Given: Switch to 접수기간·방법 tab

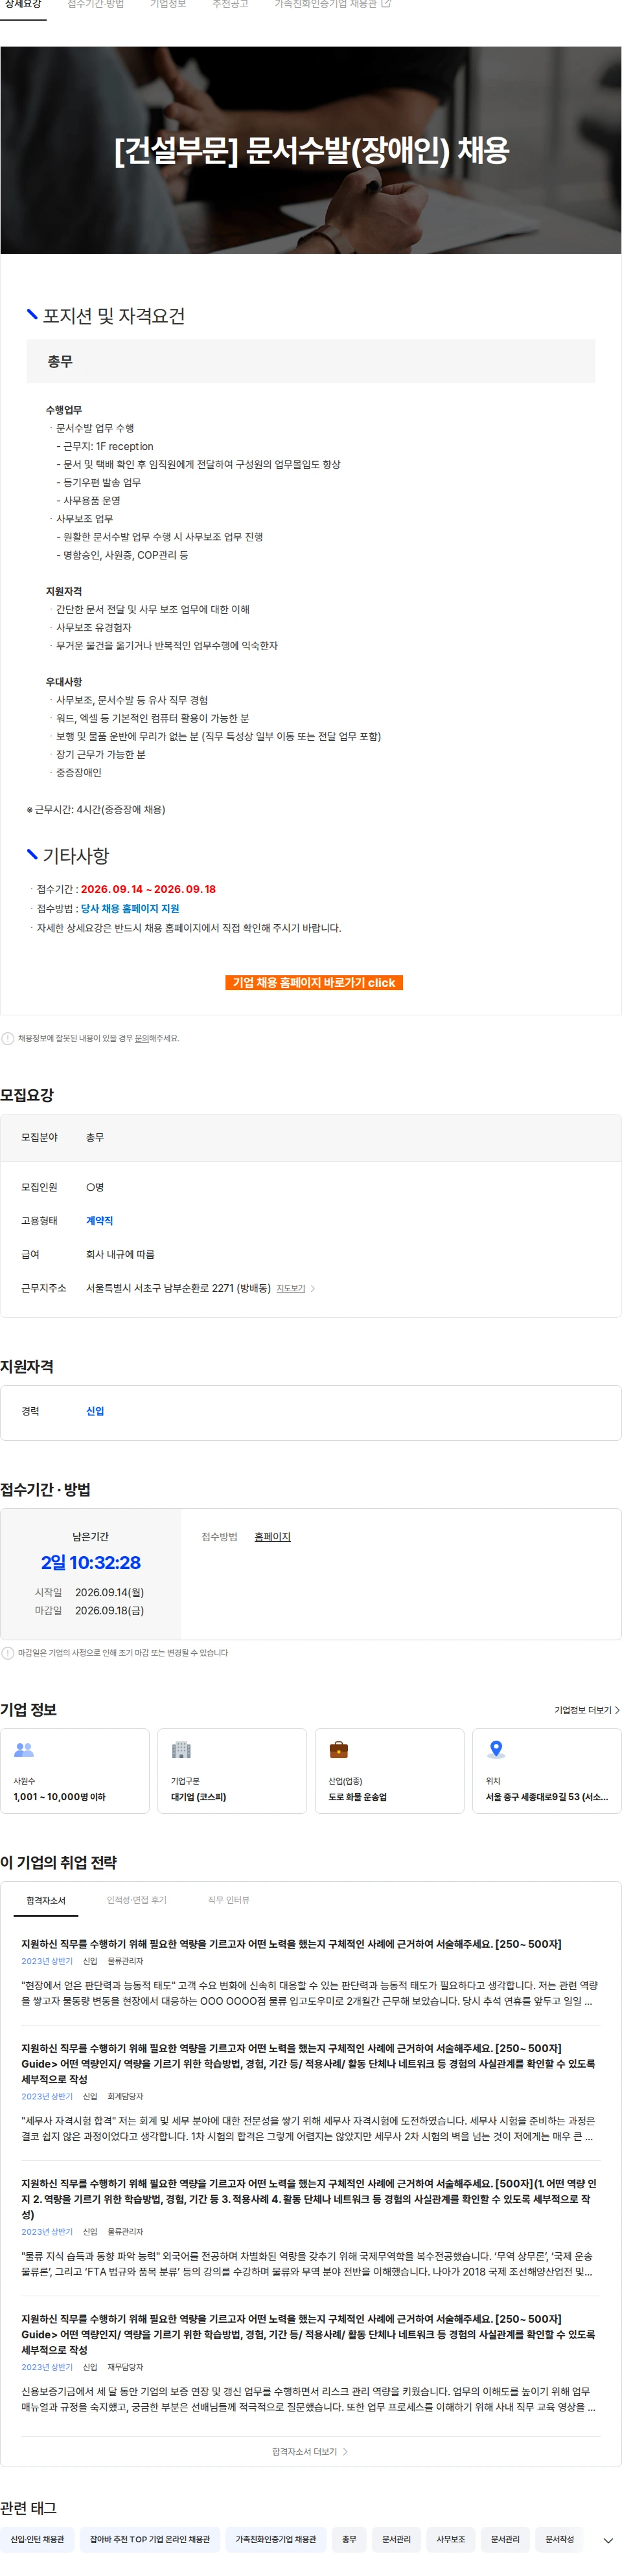Looking at the screenshot, I should coord(96,5).
